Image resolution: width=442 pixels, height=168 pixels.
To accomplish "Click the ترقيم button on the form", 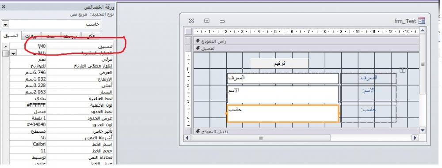I will point(279,63).
